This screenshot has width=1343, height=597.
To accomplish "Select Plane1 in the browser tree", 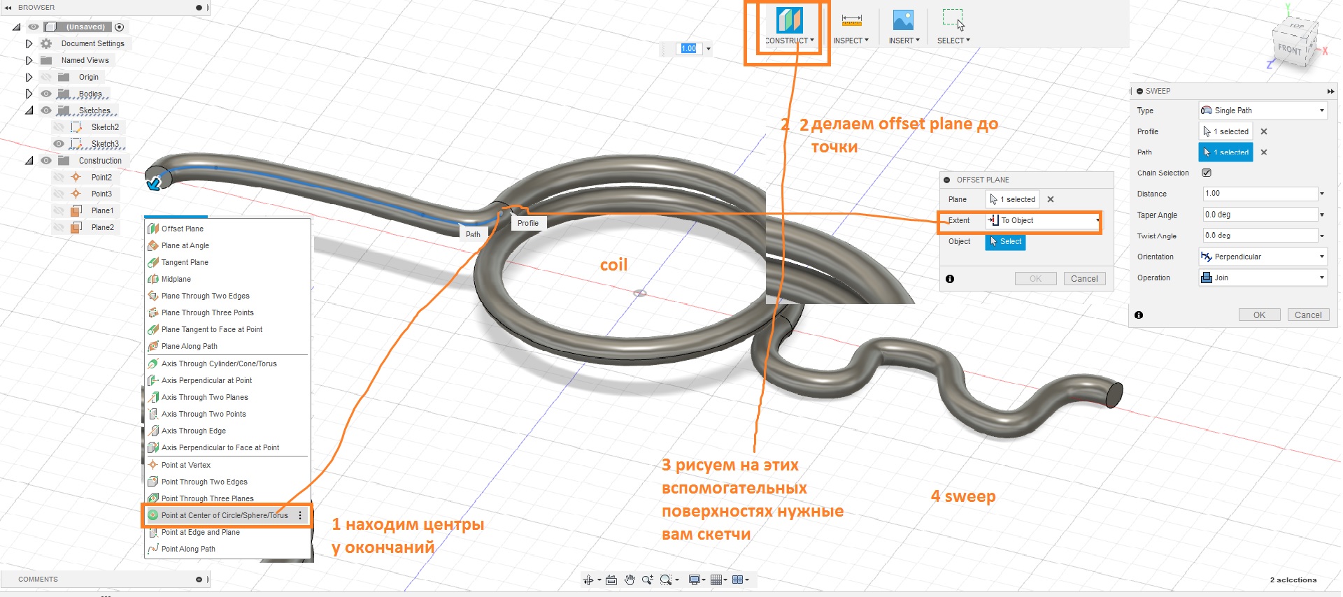I will (x=102, y=210).
